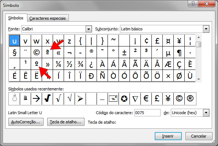Select the highlighted lowercase u character cell
Image resolution: width=218 pixels, height=146 pixels.
(x=15, y=41)
